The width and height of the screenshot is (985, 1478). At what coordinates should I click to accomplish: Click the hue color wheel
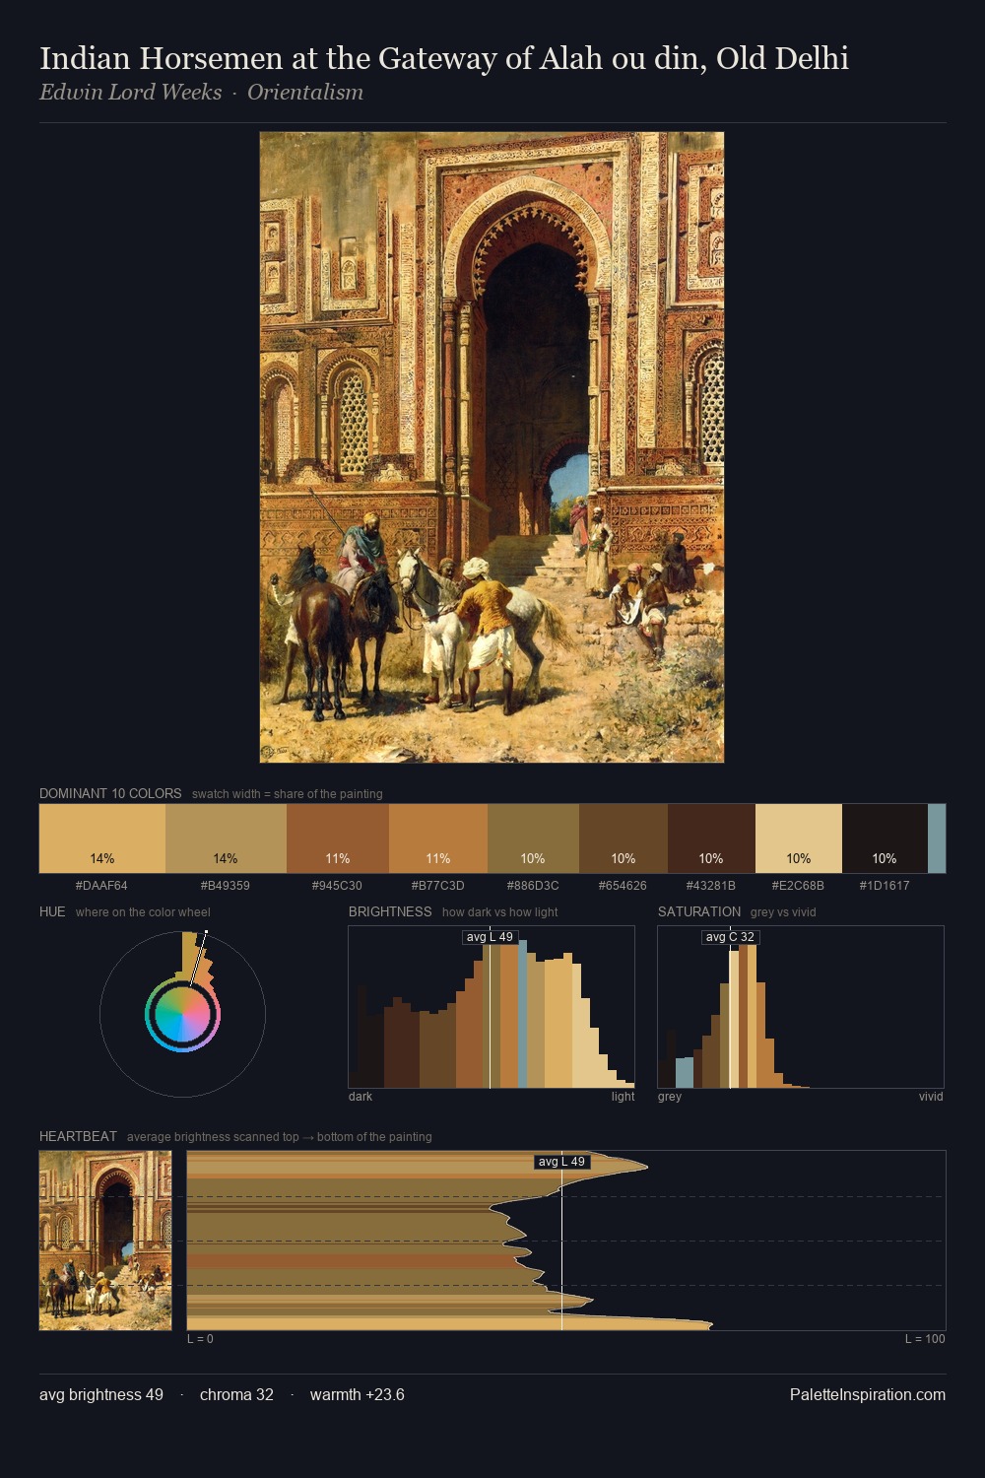pos(182,1014)
